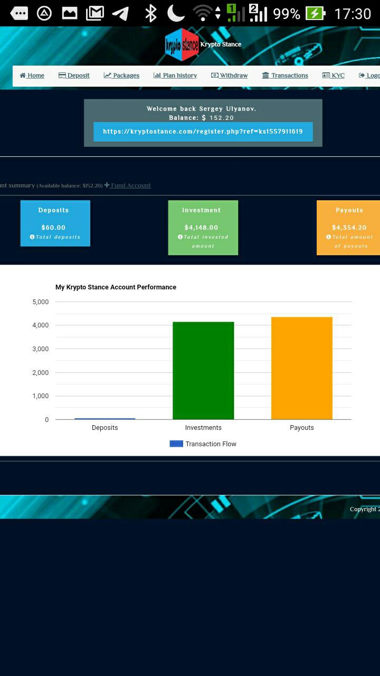380x676 pixels.
Task: Open the Packages nav link
Action: tap(121, 76)
